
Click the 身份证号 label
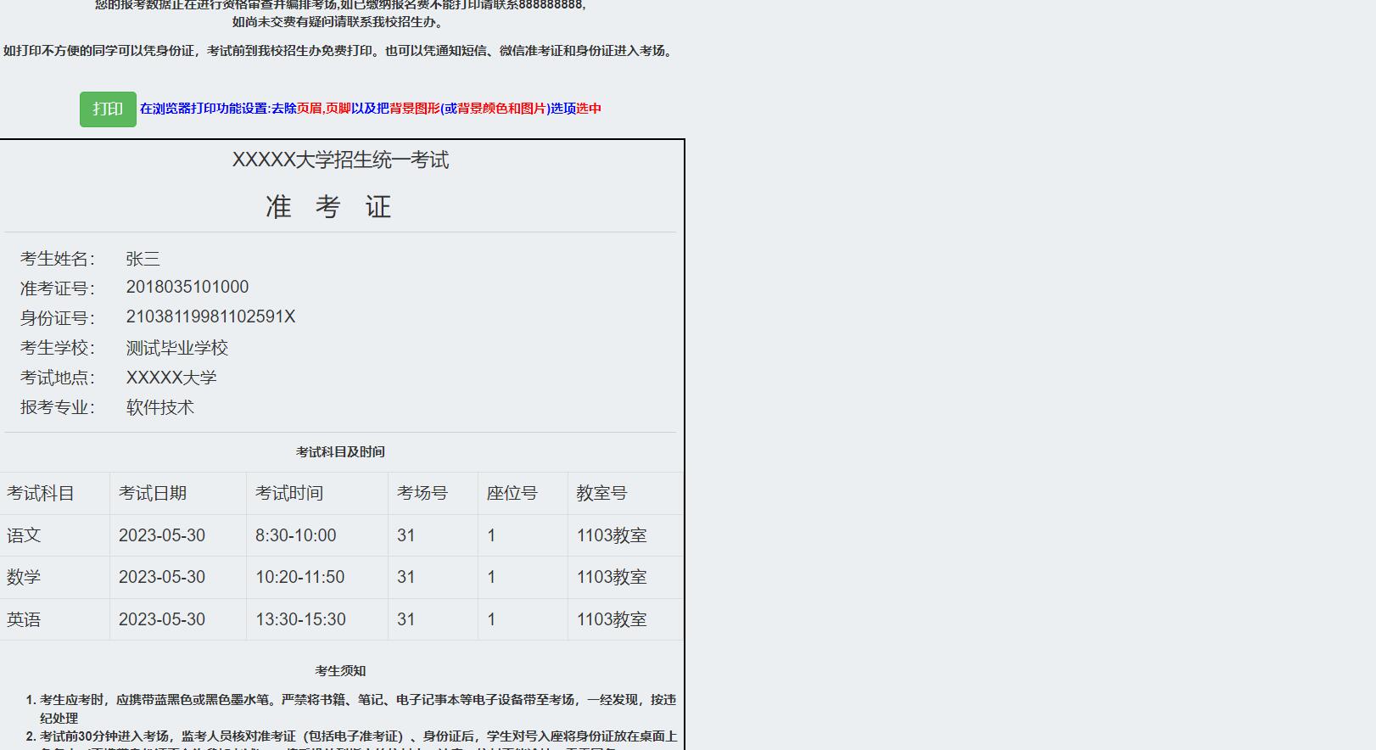pos(58,318)
